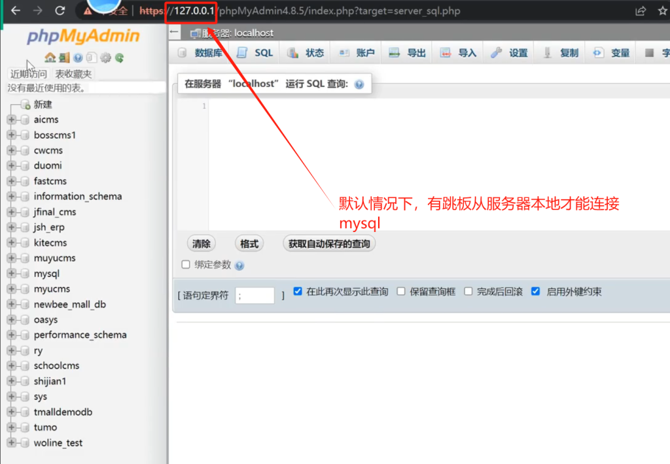Enable 完成后回滚 checkbox
Screen dimensions: 670x464
(468, 291)
